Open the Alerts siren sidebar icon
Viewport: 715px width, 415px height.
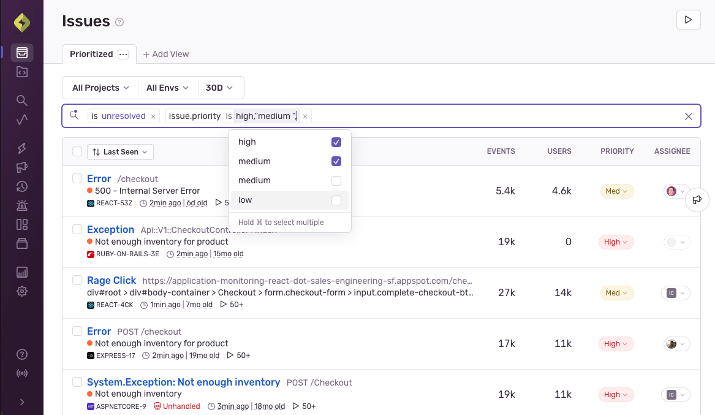click(x=22, y=206)
